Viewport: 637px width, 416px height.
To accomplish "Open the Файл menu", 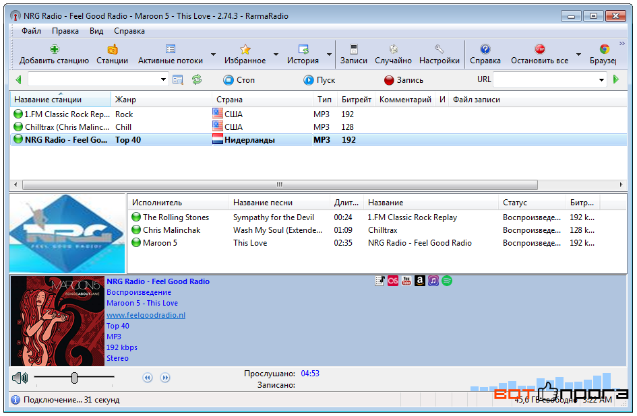I will pyautogui.click(x=31, y=31).
